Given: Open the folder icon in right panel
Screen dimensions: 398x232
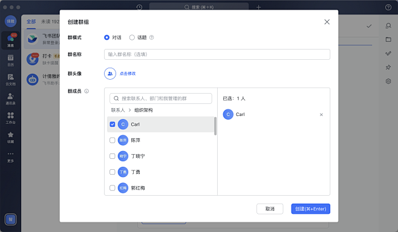Looking at the screenshot, I should (x=388, y=39).
